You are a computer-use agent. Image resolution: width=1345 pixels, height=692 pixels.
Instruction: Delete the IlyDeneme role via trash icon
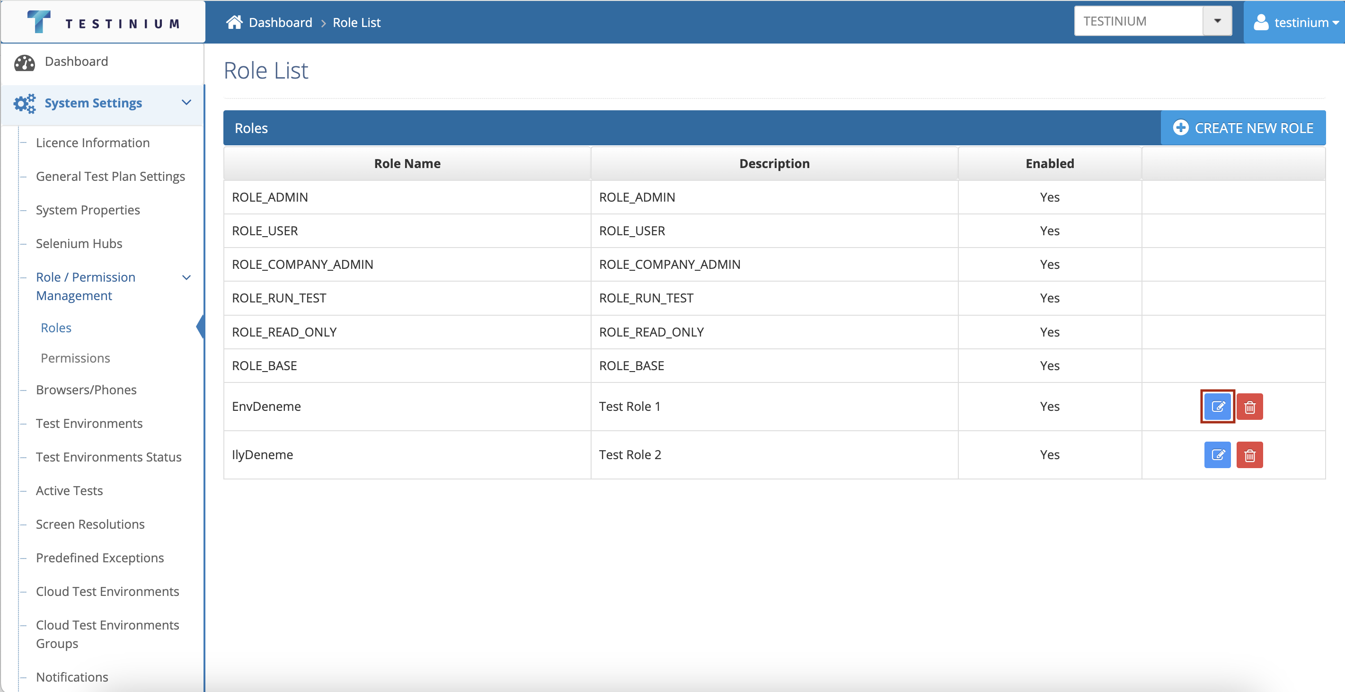click(1249, 455)
